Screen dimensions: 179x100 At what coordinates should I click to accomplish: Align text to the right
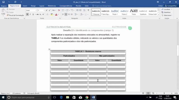tap(69, 14)
